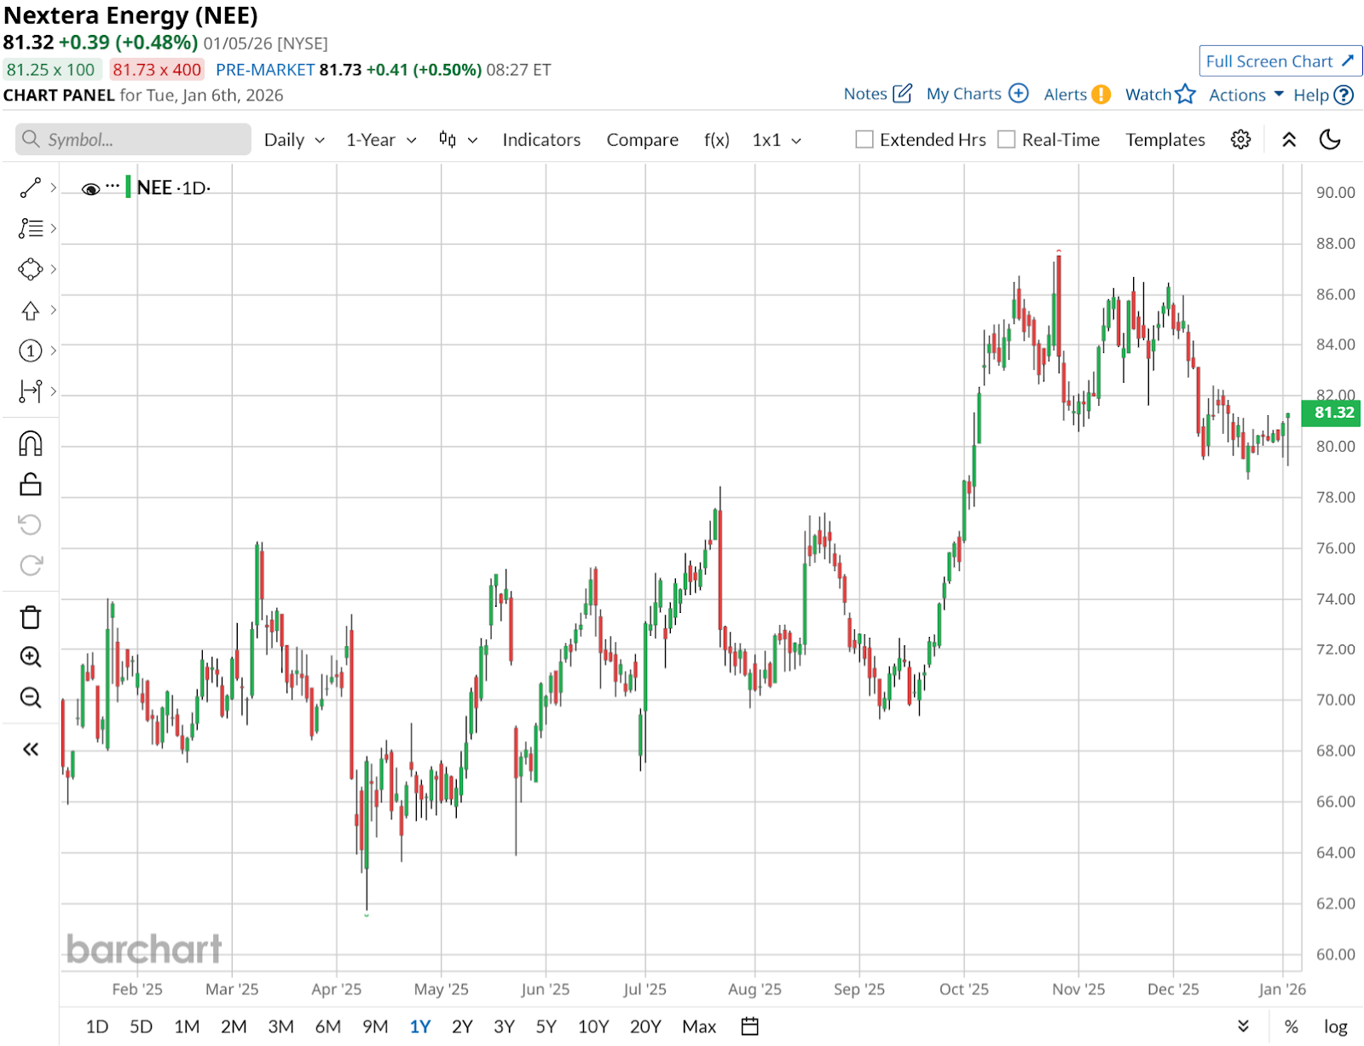This screenshot has height=1046, width=1364.
Task: Open the candlestick chart type dropdown
Action: [x=458, y=140]
